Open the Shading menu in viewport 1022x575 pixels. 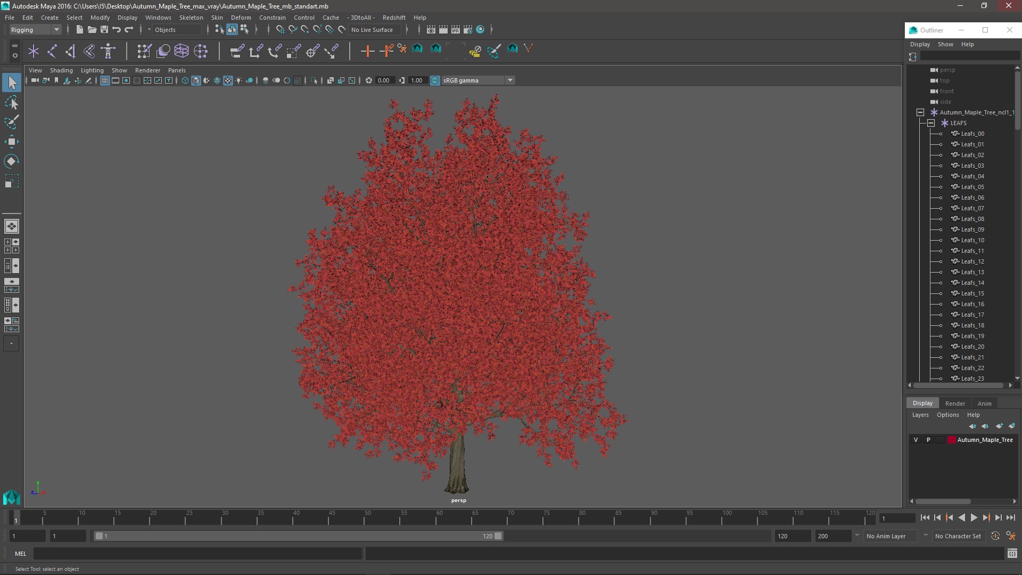point(61,70)
